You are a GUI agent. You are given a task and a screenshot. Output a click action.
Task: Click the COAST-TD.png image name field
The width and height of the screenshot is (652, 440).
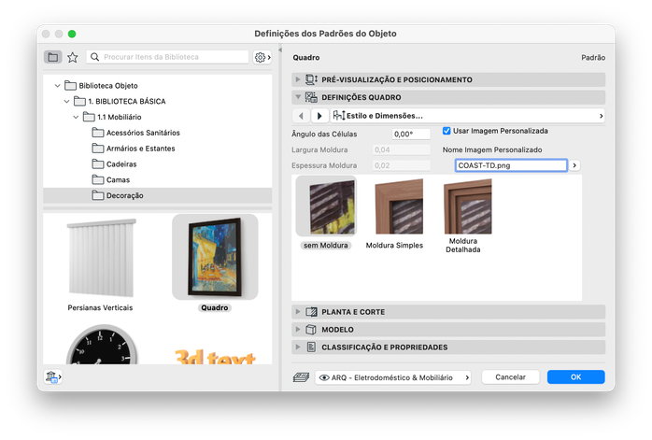(x=511, y=165)
